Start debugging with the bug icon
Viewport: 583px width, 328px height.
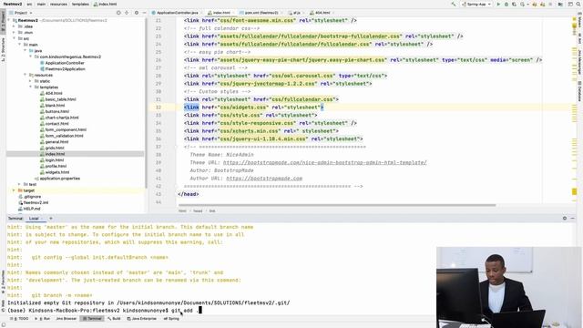pos(506,4)
